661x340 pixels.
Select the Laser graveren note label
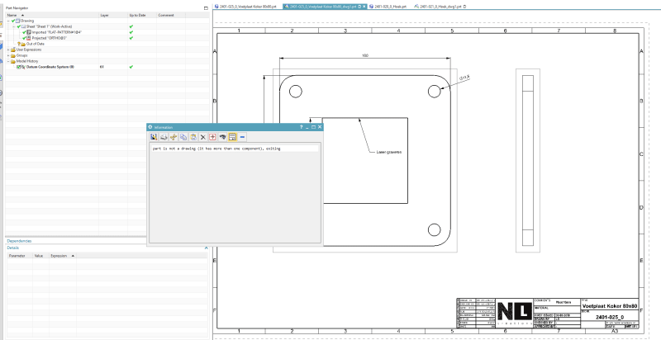pyautogui.click(x=388, y=152)
